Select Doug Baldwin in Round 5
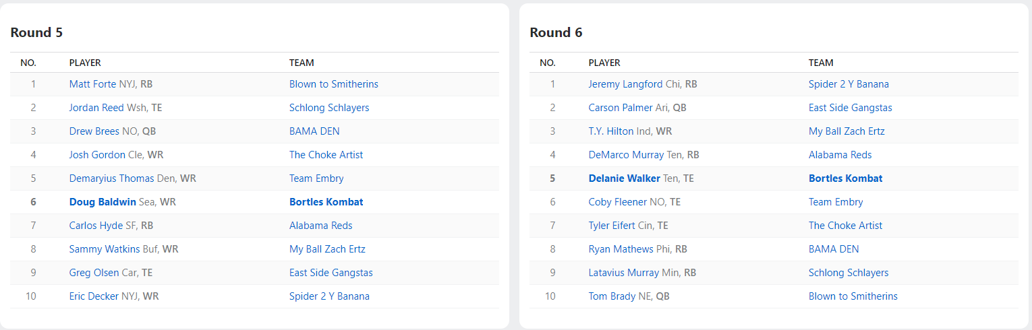Viewport: 1032px width, 330px height. [103, 202]
